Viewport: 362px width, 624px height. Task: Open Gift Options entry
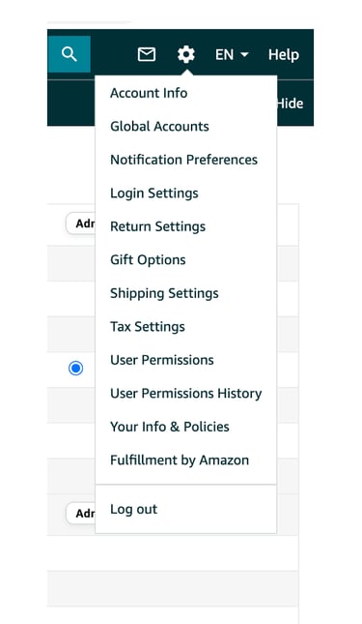pos(148,260)
